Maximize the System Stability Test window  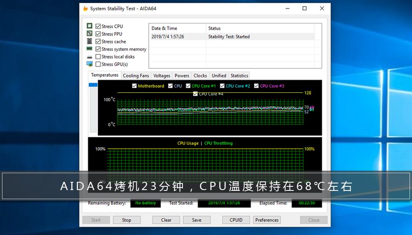304,8
